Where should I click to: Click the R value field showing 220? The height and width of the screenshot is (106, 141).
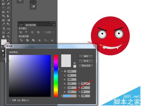[x=72, y=83]
